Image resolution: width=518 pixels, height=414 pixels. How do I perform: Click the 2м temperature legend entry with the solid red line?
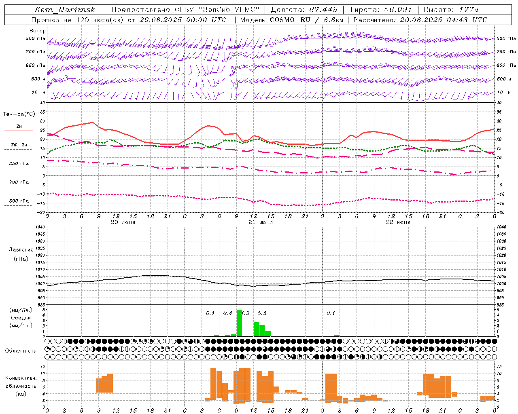click(19, 127)
